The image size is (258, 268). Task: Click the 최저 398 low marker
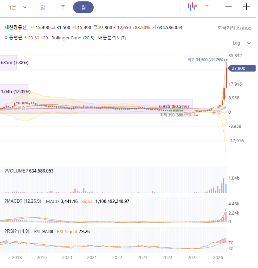click(x=171, y=115)
